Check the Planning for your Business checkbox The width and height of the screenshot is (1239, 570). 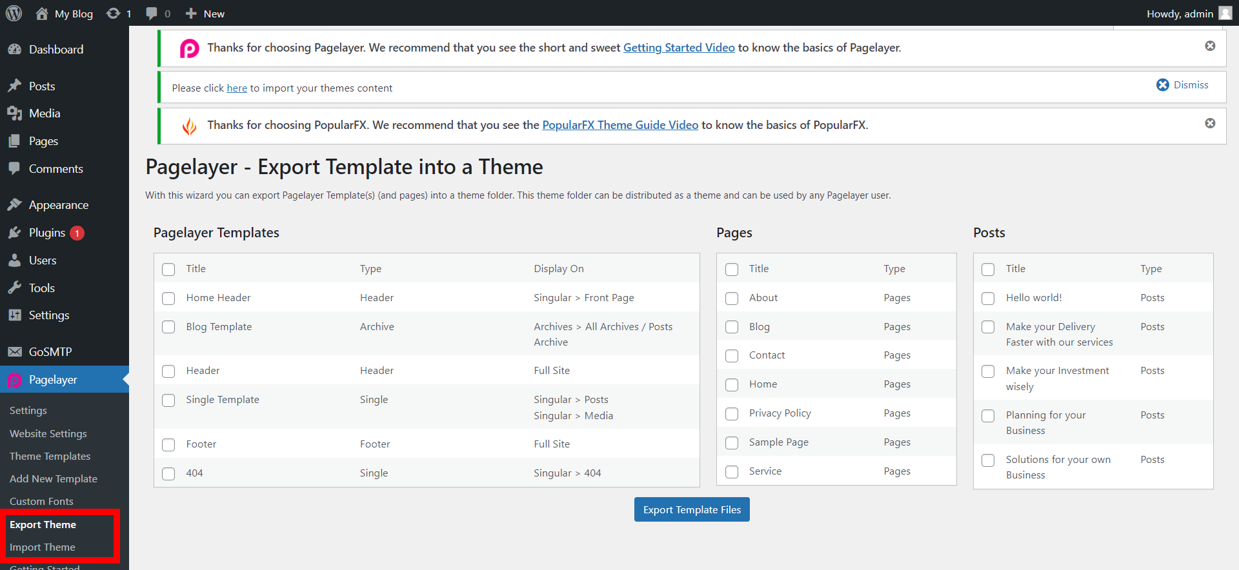(988, 416)
